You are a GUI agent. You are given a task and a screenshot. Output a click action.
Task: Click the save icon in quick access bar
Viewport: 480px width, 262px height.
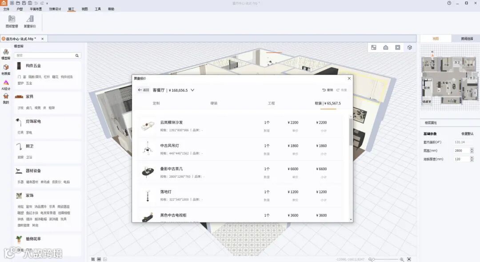[x=24, y=3]
